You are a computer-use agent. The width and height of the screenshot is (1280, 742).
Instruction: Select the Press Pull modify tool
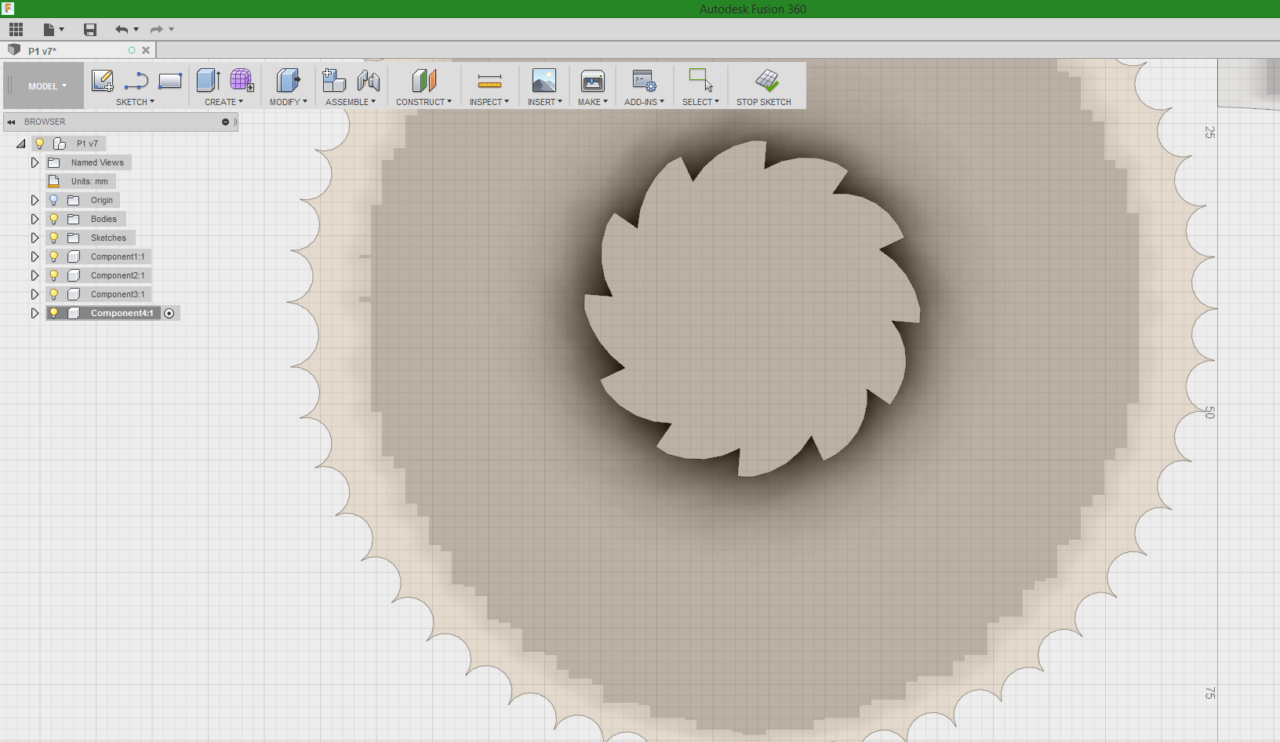click(x=288, y=81)
